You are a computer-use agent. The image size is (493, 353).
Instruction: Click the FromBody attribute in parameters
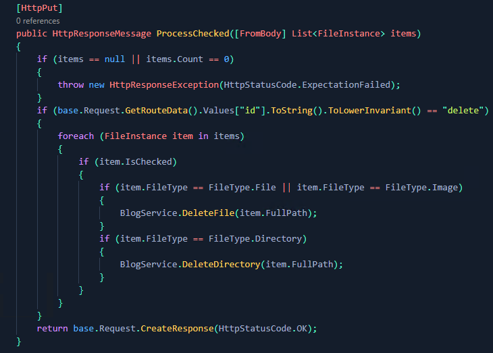coord(260,34)
